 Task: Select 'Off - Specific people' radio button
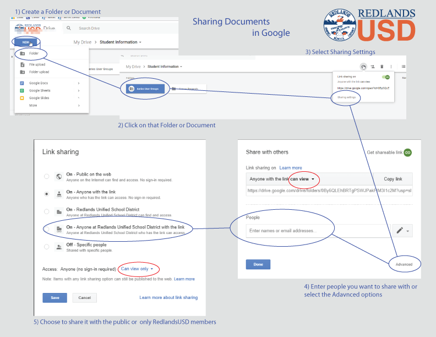pos(46,247)
